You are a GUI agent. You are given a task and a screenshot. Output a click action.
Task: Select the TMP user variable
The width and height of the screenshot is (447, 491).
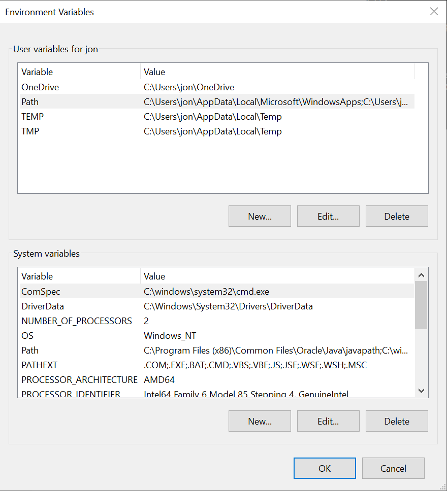30,131
